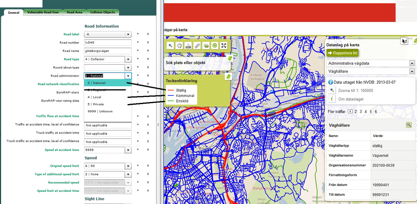Open the Collision Objects tab
The height and width of the screenshot is (204, 417).
click(103, 12)
